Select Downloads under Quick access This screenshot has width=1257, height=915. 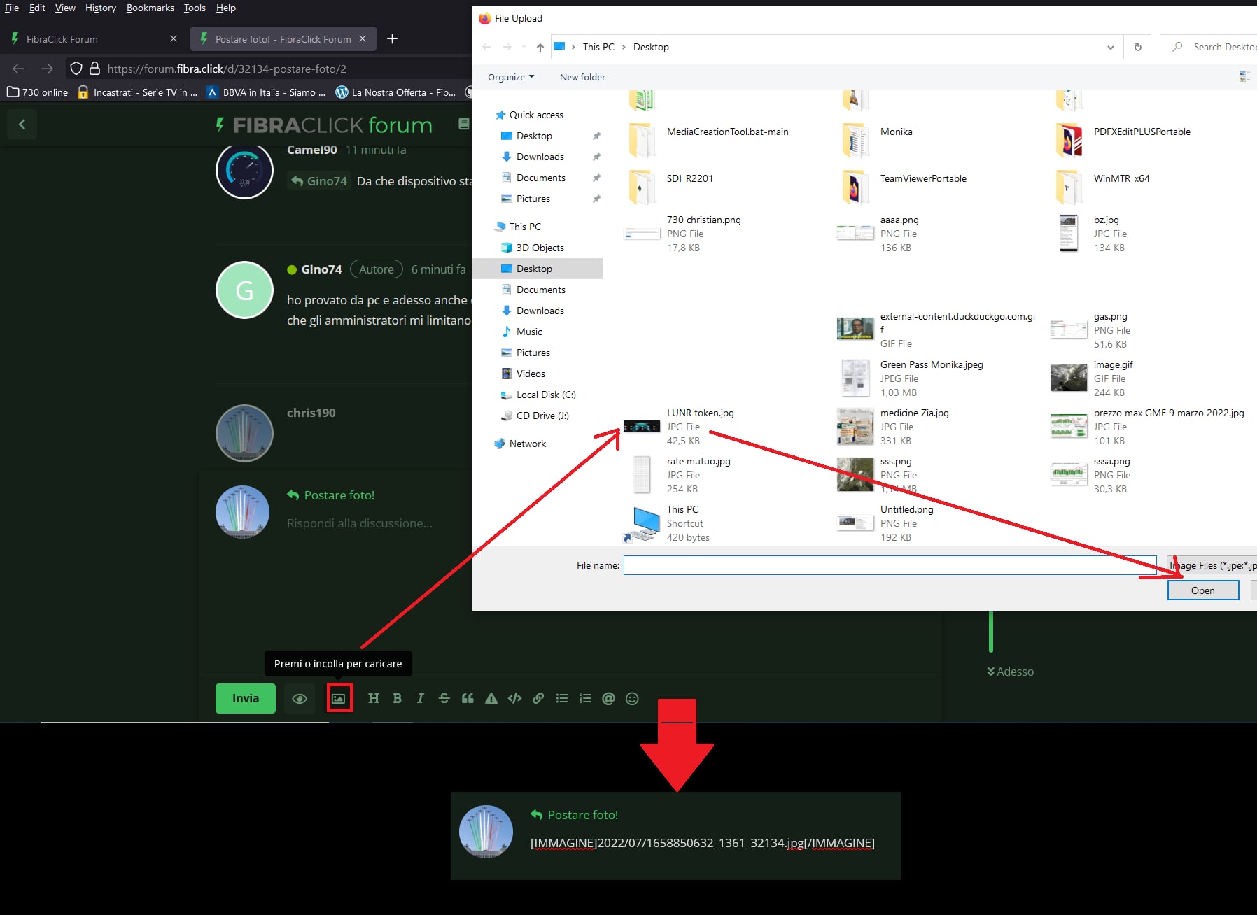click(540, 157)
